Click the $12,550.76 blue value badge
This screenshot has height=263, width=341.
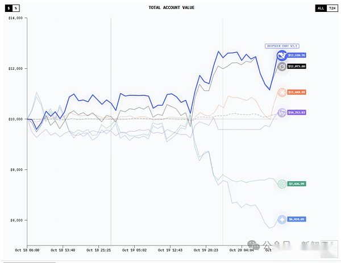pos(297,55)
